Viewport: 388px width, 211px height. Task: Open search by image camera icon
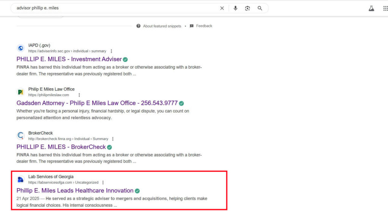[247, 8]
